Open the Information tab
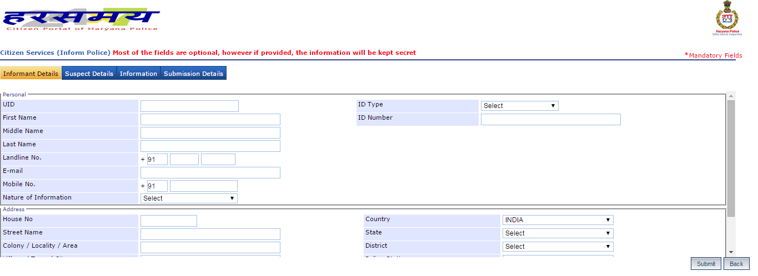758x276 pixels. click(x=138, y=74)
